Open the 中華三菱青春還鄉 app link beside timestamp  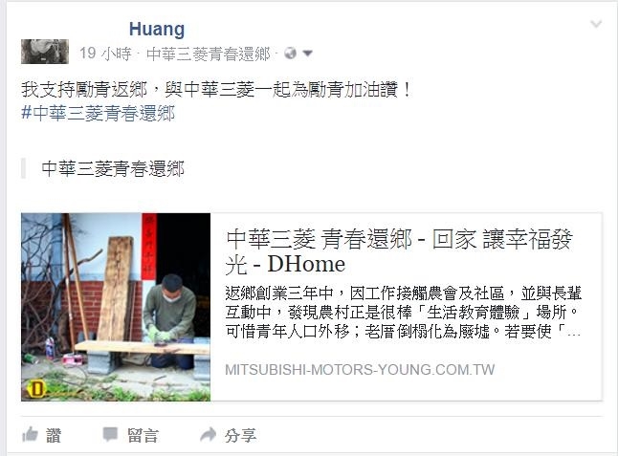209,54
